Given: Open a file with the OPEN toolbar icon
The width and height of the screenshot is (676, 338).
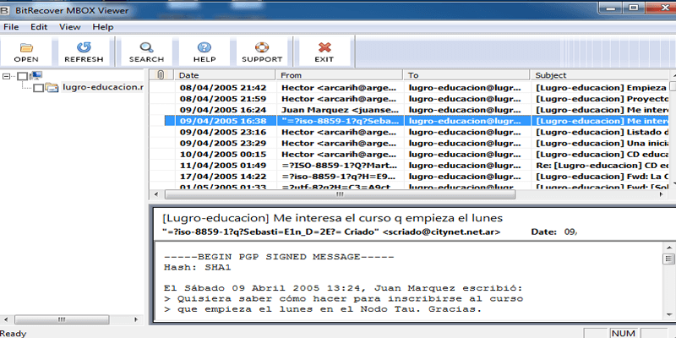Looking at the screenshot, I should (26, 52).
